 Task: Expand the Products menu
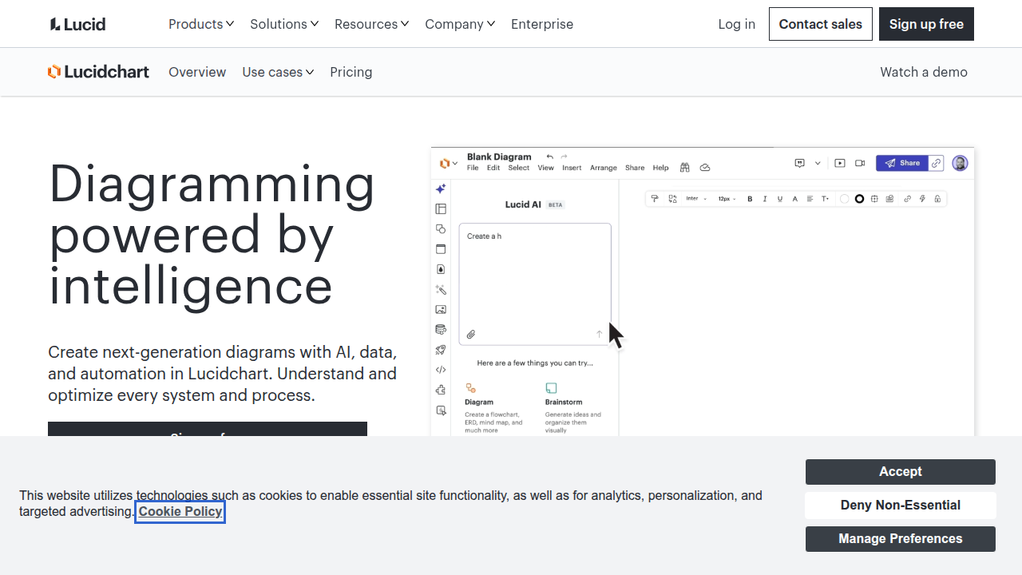201,24
